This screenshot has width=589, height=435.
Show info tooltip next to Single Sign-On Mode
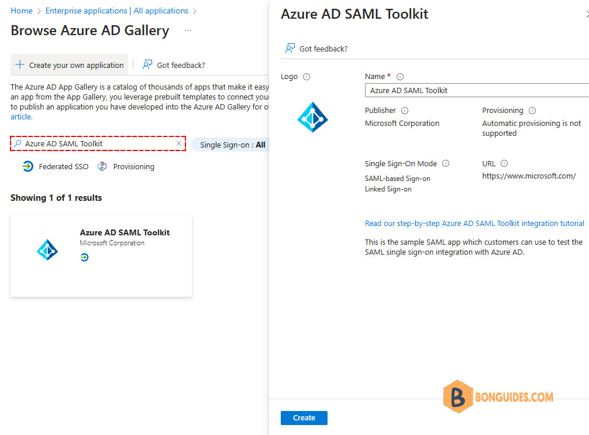(446, 163)
